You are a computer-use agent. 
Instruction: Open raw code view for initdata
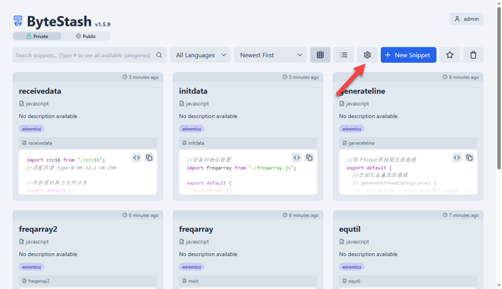pos(297,158)
